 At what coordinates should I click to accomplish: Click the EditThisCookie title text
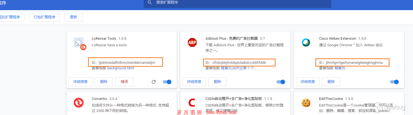[x=331, y=99]
